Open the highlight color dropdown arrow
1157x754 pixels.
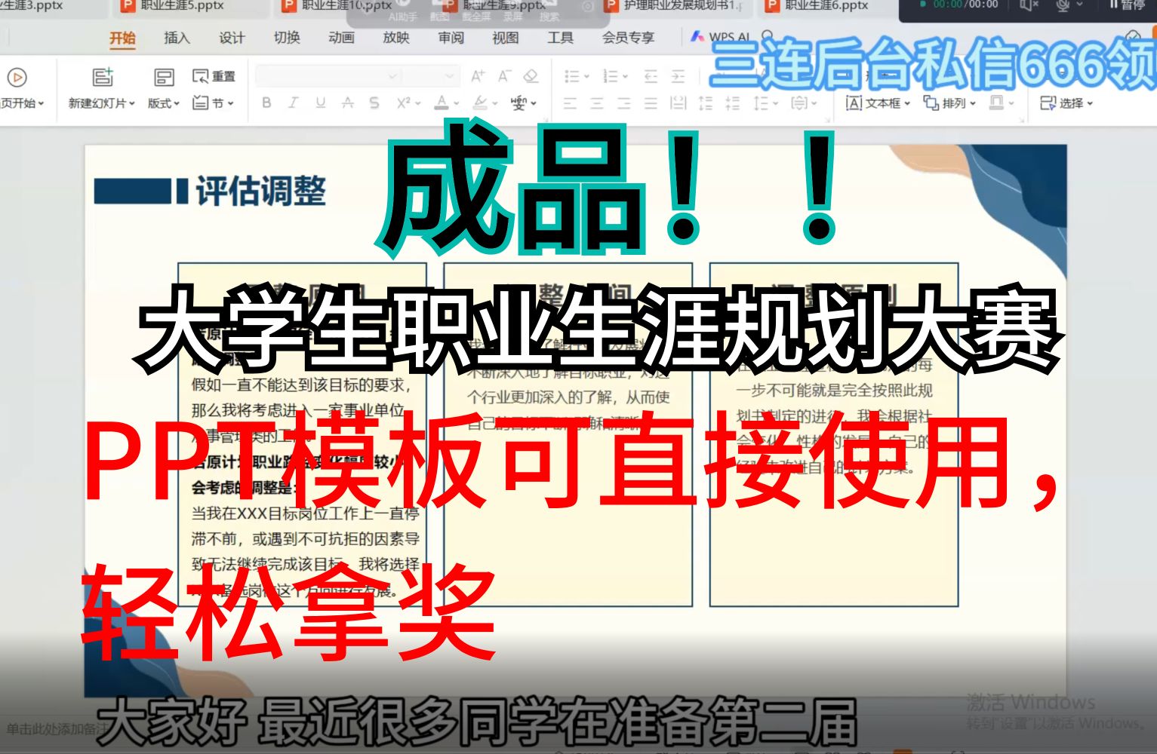click(494, 103)
